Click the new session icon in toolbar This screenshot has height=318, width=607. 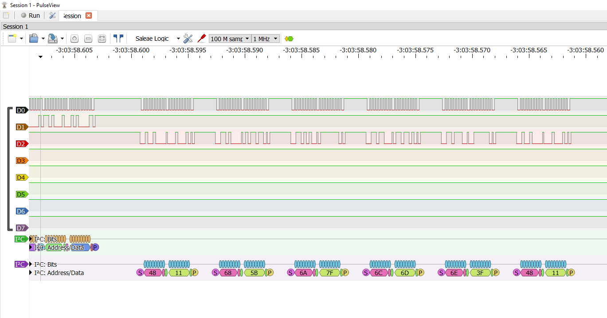[x=12, y=39]
